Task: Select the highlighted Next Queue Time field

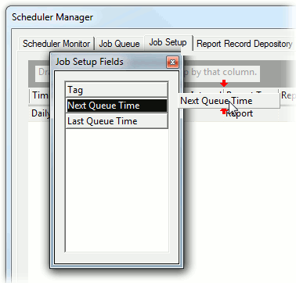Action: 117,106
